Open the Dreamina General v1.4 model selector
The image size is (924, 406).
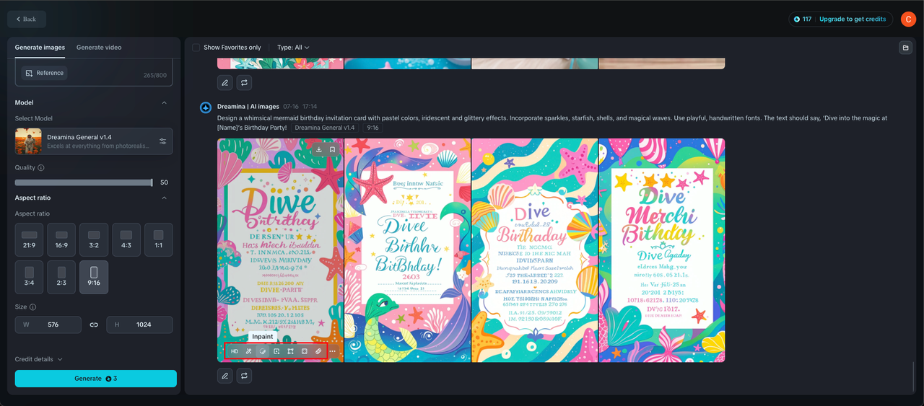tap(94, 141)
